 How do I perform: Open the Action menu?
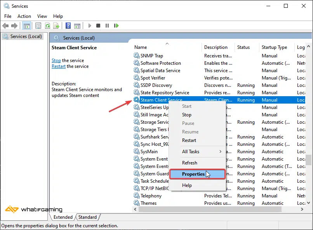point(24,16)
